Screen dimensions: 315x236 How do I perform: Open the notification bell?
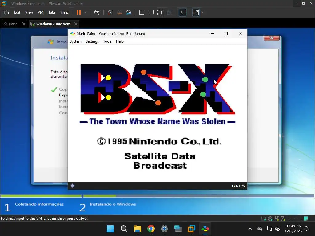tap(306, 229)
